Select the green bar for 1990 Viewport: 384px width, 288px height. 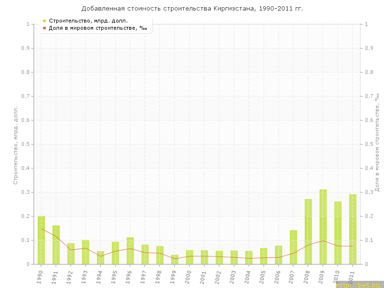click(x=41, y=240)
